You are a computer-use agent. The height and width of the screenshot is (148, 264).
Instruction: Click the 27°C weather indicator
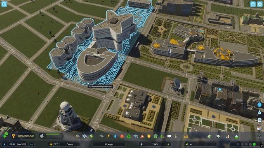(x=54, y=144)
